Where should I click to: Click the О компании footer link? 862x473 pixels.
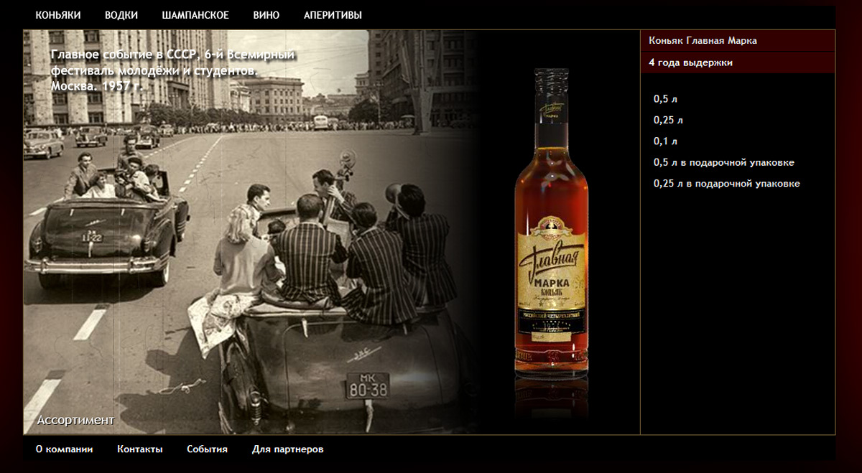point(65,449)
